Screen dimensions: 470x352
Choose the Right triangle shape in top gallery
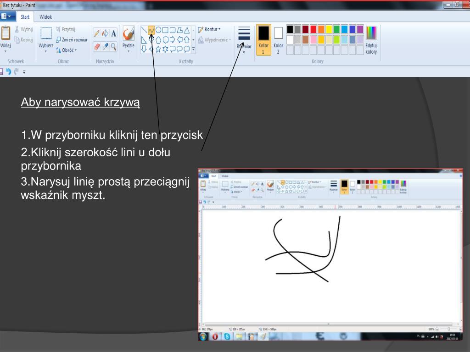(144, 39)
